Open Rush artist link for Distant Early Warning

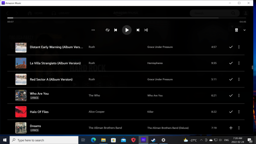click(x=91, y=47)
